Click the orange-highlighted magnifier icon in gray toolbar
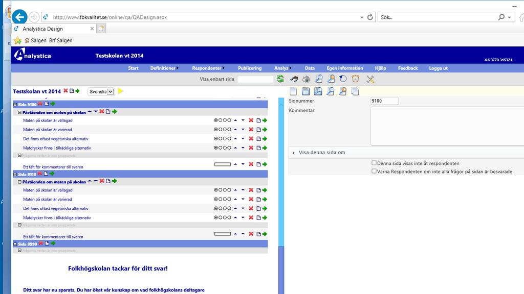The height and width of the screenshot is (294, 524). coord(331,79)
